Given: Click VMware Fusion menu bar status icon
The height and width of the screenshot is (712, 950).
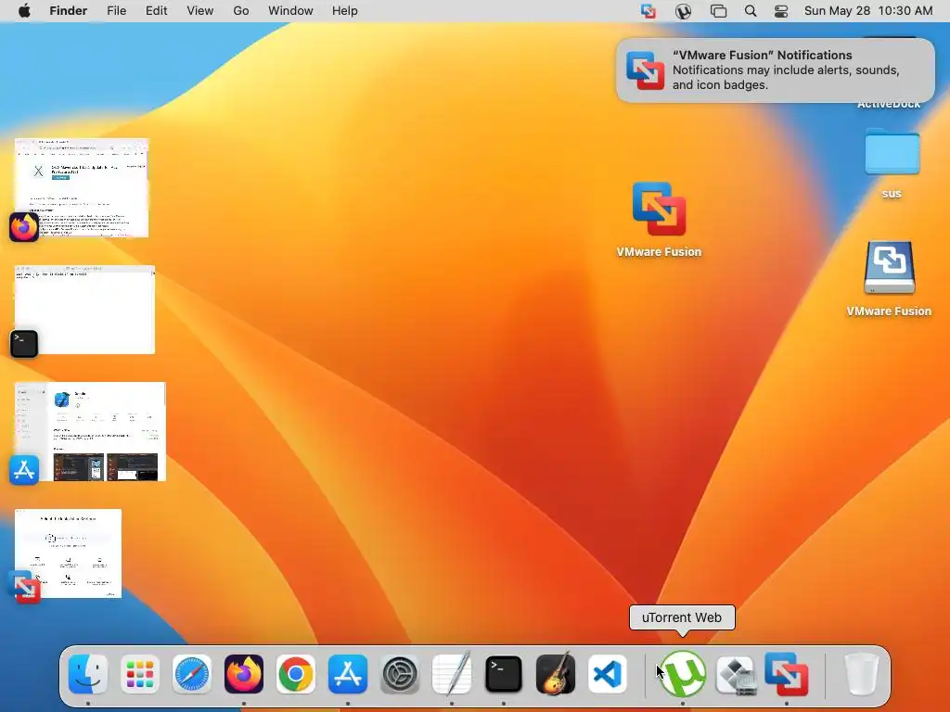Looking at the screenshot, I should [648, 11].
